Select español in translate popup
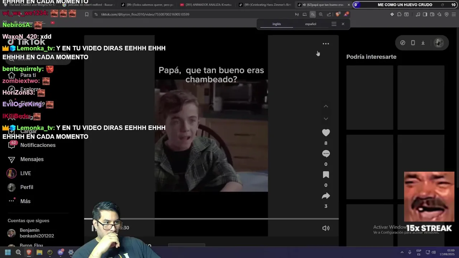This screenshot has height=258, width=459. 311,24
